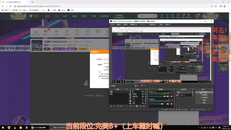Click the checklist task icon in streamer toolbar

point(77,31)
